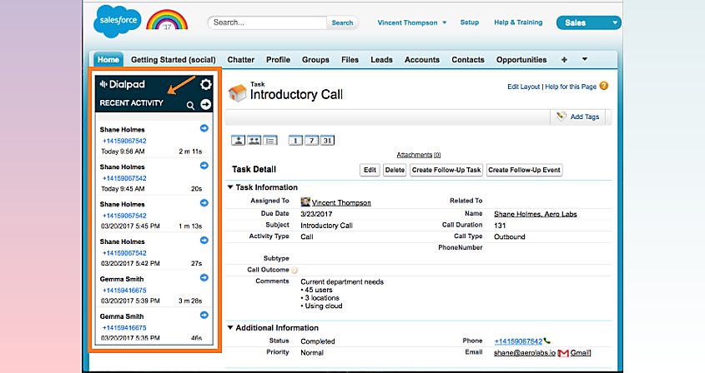This screenshot has width=705, height=373.
Task: Click Create Follow-Up Event button
Action: coord(524,170)
